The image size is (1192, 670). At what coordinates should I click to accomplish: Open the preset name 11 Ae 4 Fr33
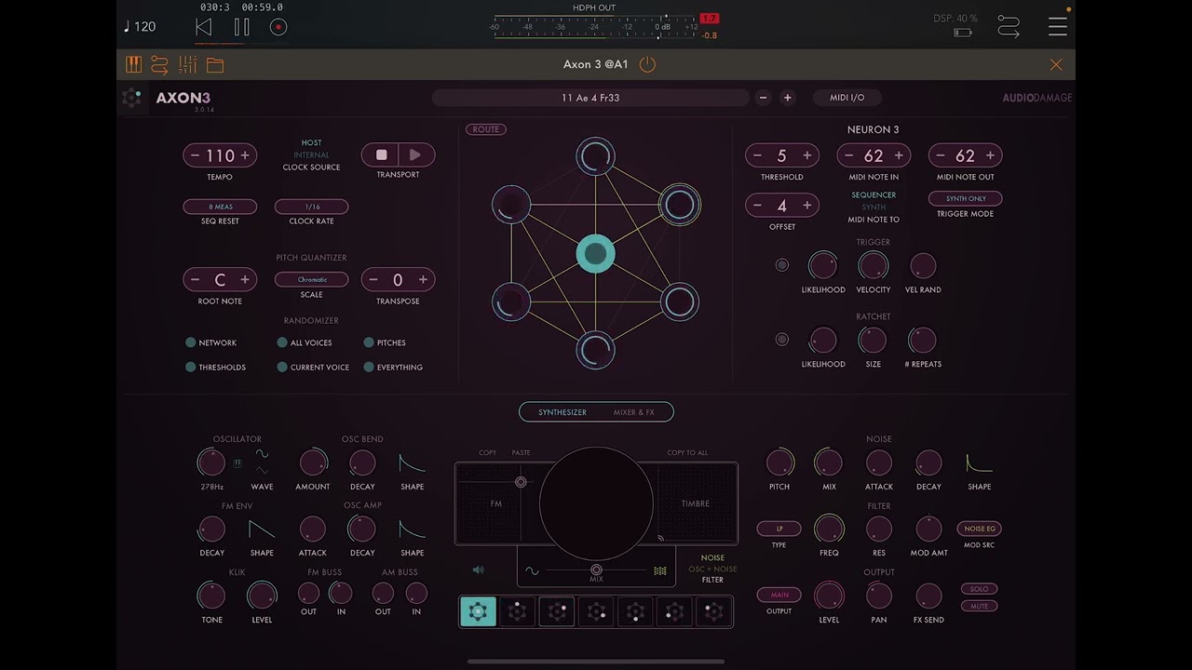590,98
